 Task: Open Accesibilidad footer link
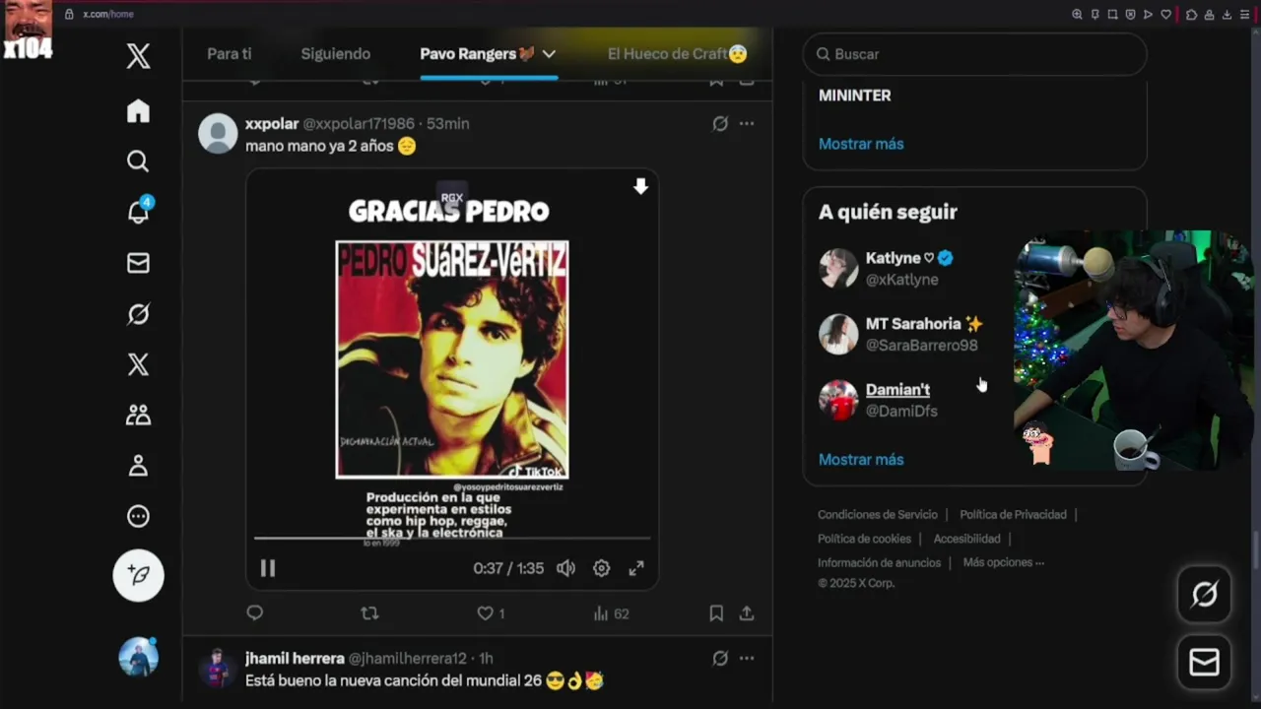tap(966, 539)
